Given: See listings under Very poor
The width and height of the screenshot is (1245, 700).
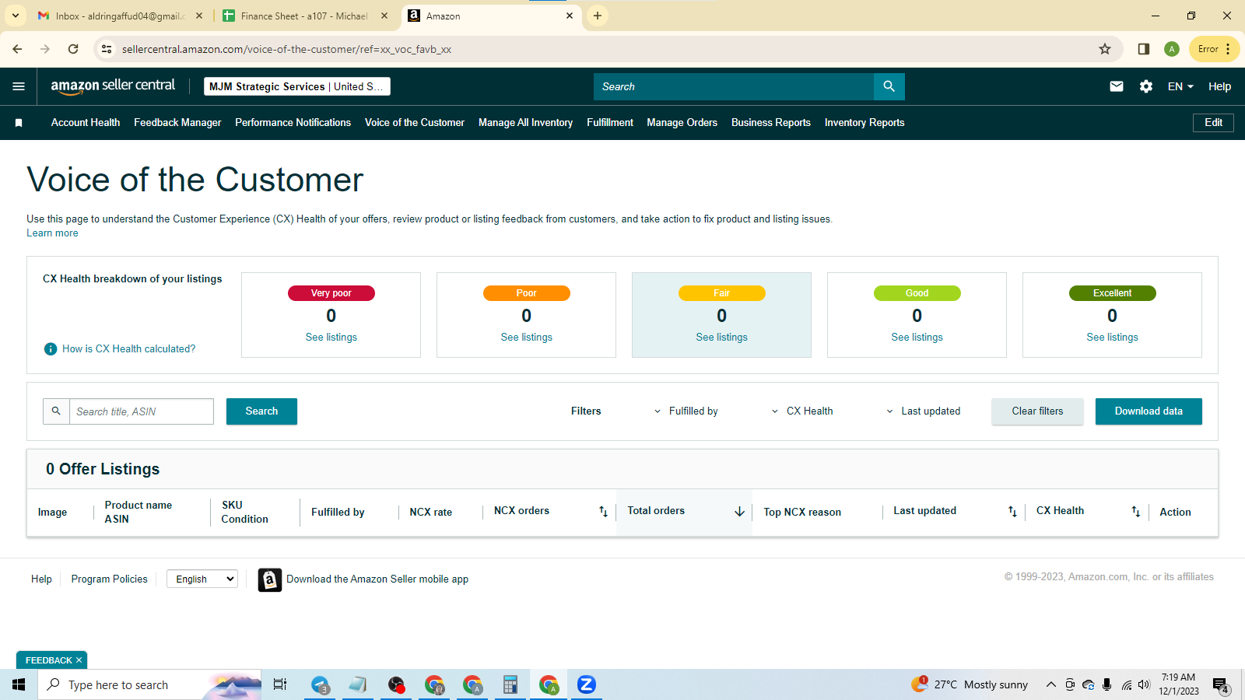Looking at the screenshot, I should click(331, 338).
